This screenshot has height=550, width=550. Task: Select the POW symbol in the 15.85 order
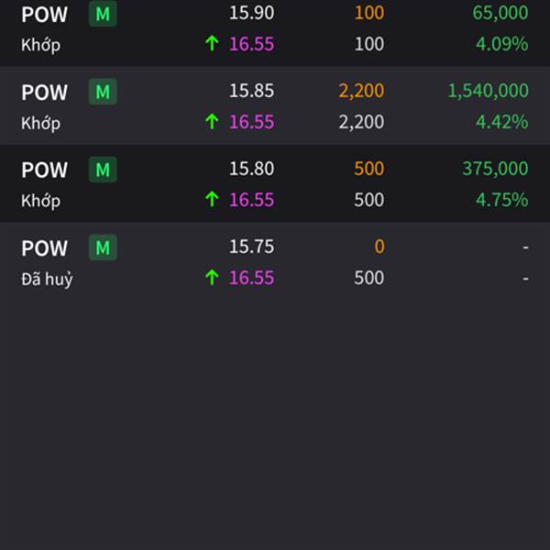(44, 93)
